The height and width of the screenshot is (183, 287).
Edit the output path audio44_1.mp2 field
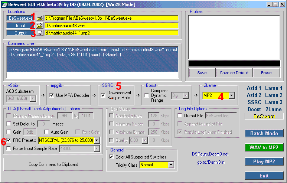[x=111, y=33]
